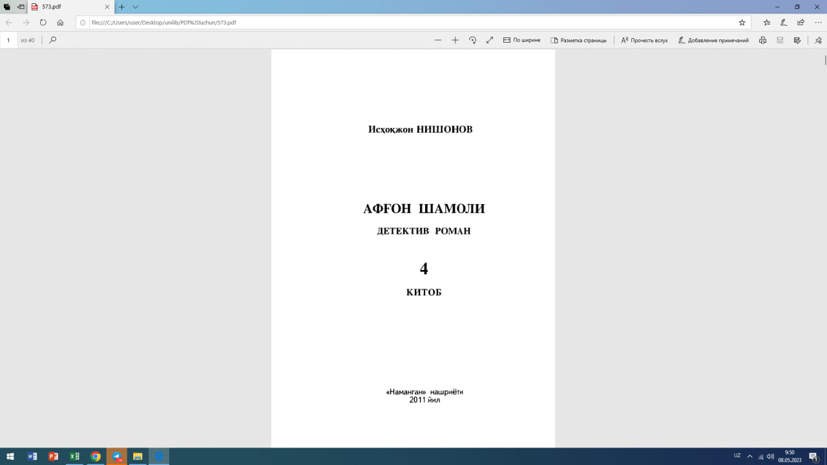Print the PDF document

(762, 40)
